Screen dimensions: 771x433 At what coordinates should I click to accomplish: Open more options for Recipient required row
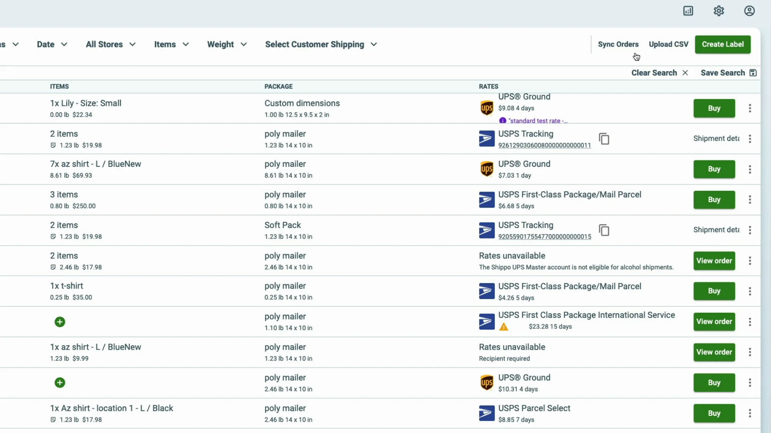[750, 352]
